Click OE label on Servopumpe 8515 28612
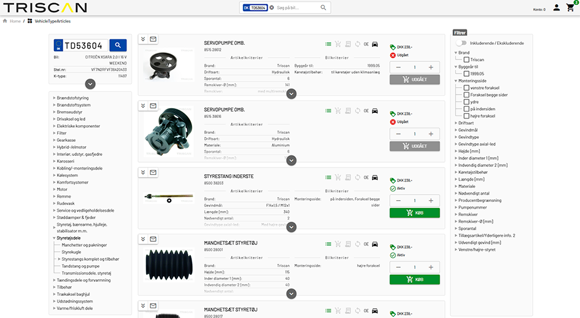580x318 pixels. coord(366,44)
